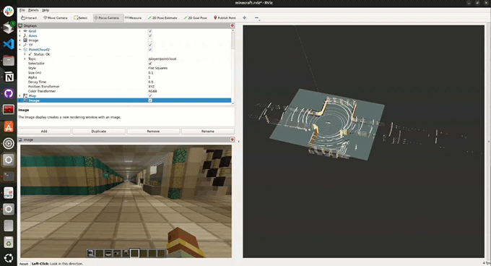
Task: Expand the Grid display tree item
Action: click(x=20, y=31)
